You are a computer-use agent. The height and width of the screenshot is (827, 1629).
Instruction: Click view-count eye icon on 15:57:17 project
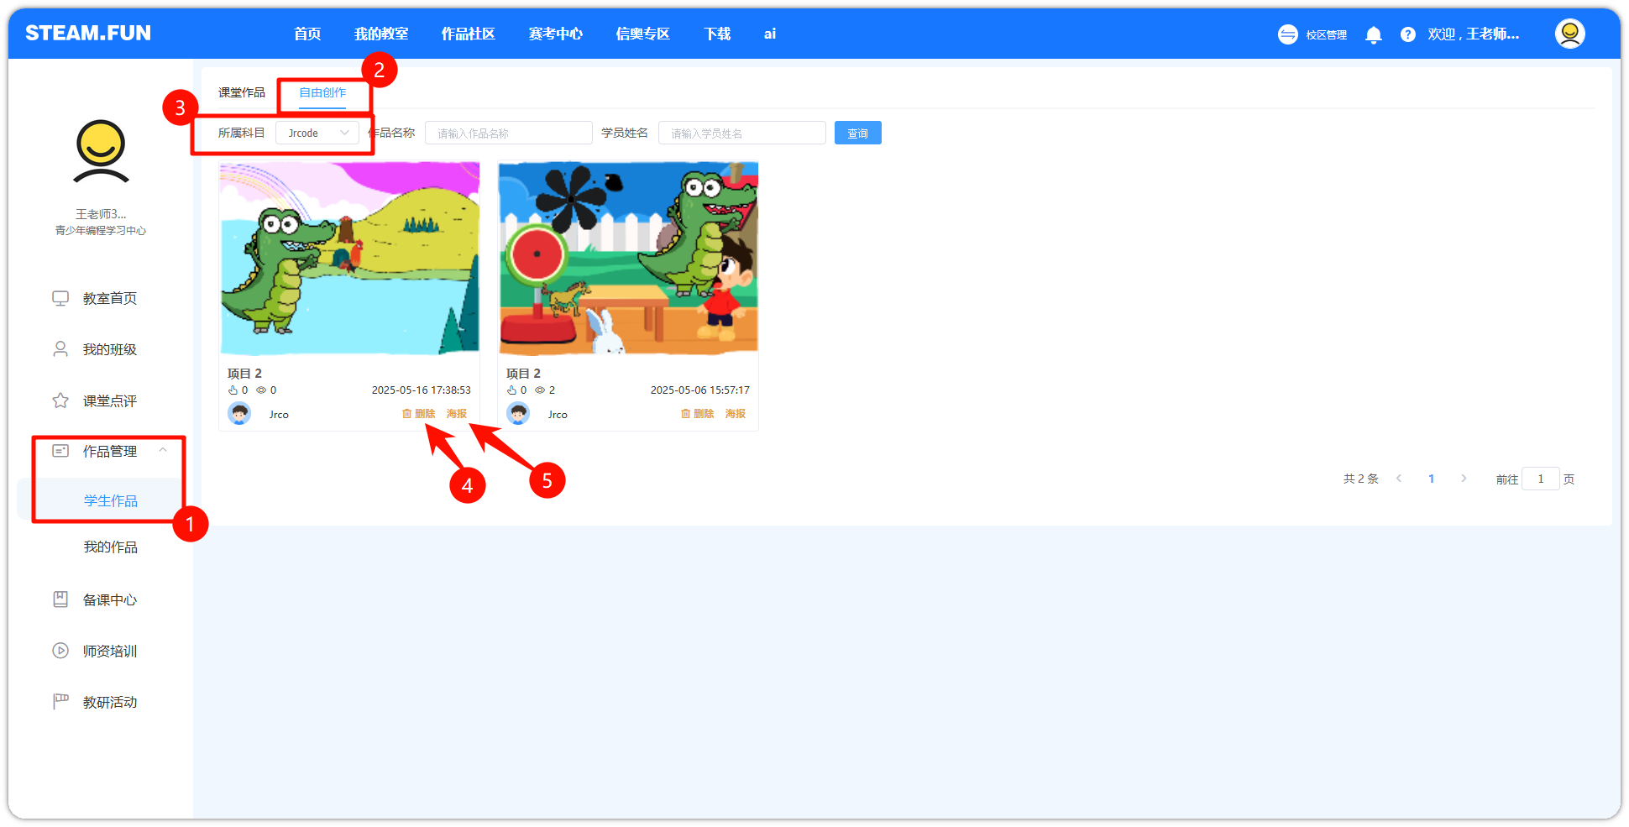coord(540,390)
